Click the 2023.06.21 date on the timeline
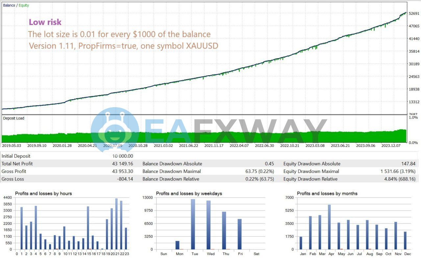The image size is (421, 263). [x=340, y=145]
